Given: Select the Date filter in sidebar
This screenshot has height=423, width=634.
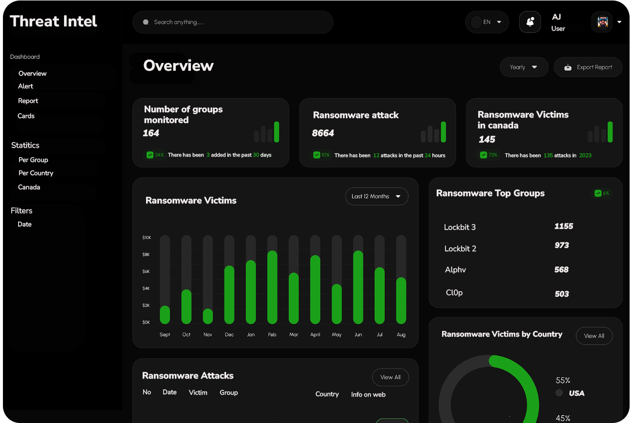Looking at the screenshot, I should coord(24,224).
